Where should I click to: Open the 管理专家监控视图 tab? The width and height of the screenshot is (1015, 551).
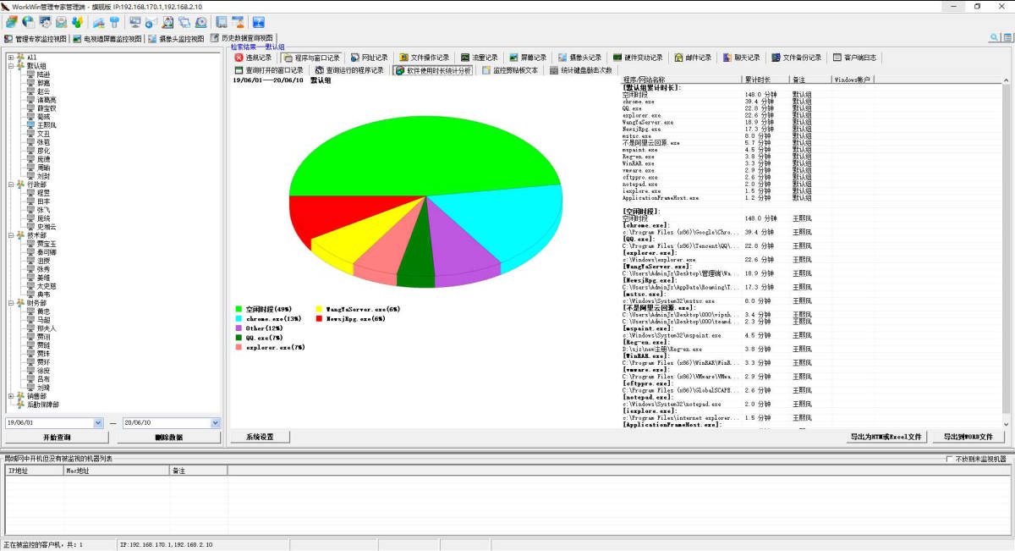pyautogui.click(x=36, y=39)
